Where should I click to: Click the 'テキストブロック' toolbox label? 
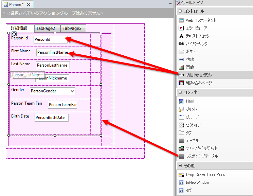pyautogui.click(x=198, y=36)
